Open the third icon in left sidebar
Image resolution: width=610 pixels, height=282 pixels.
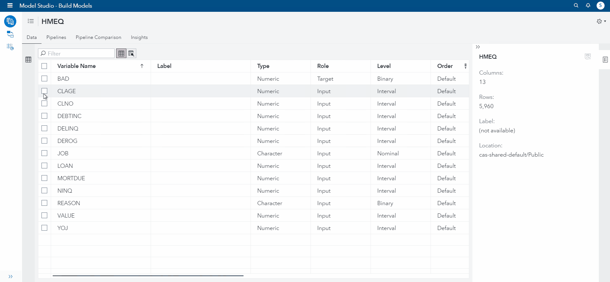point(10,47)
